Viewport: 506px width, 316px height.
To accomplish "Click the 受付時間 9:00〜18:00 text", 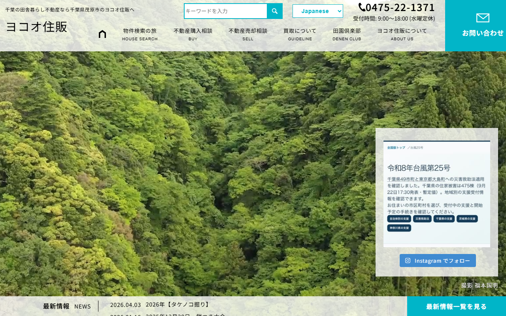I will pos(394,19).
